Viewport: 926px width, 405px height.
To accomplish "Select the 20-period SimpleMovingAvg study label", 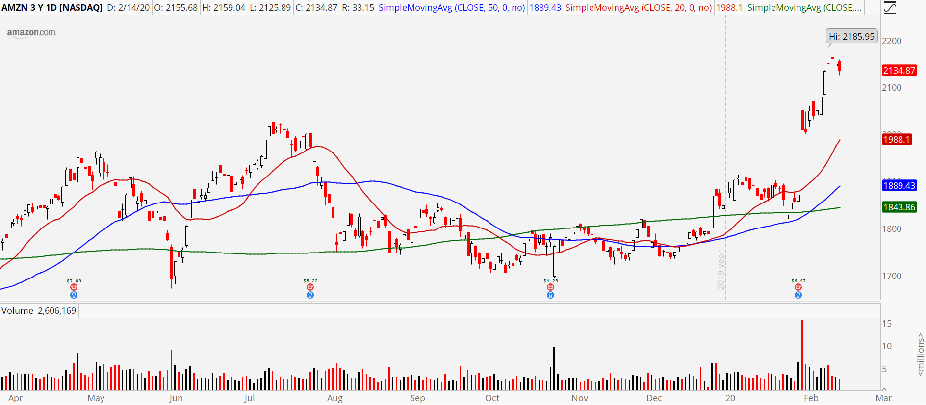I will tap(639, 8).
